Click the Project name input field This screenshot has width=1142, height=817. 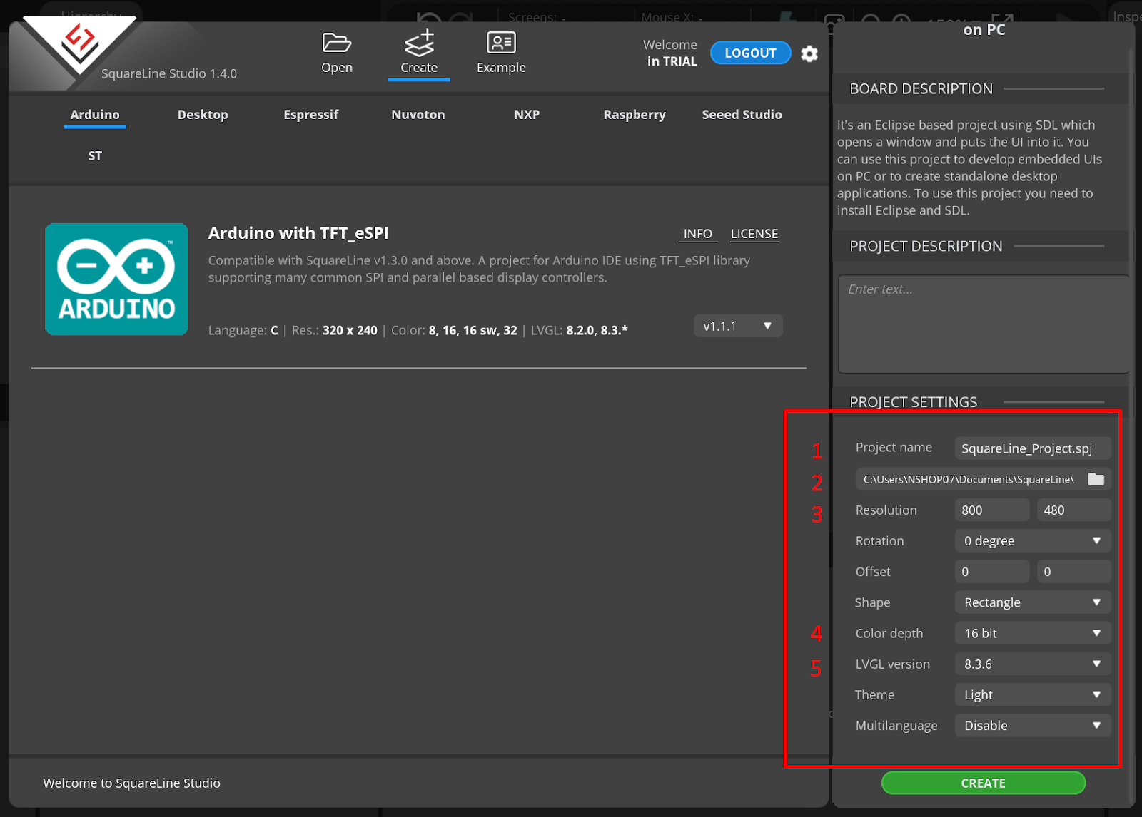(x=1033, y=448)
